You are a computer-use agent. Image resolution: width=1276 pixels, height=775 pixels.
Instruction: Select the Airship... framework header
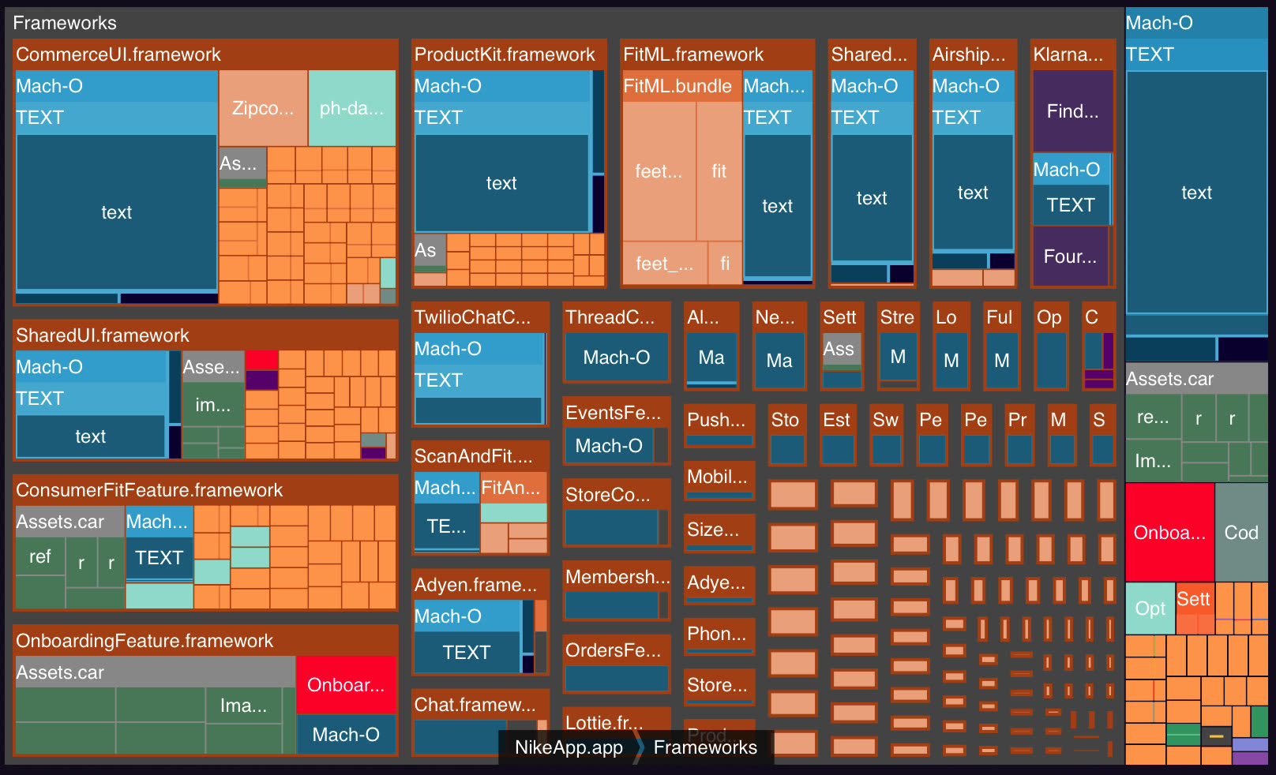(x=973, y=54)
